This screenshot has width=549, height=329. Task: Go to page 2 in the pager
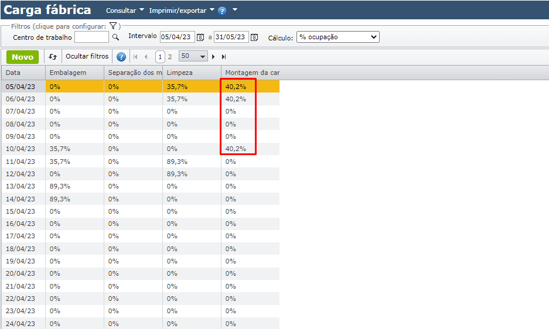(170, 57)
